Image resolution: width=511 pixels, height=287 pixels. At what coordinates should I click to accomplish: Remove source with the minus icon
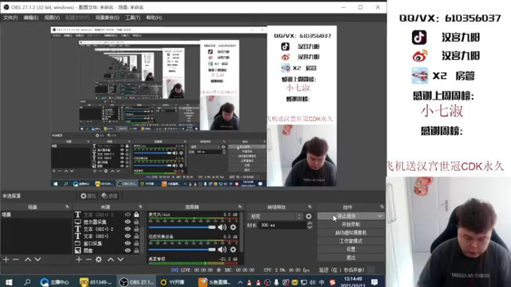[89, 260]
